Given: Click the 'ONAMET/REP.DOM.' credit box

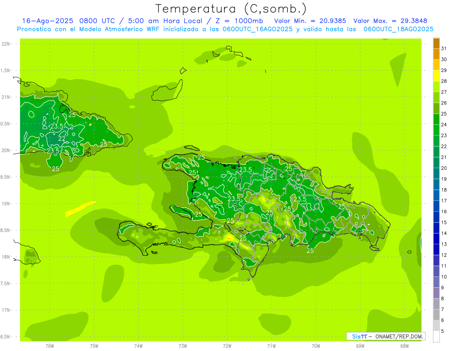Looking at the screenshot, I should (x=386, y=336).
